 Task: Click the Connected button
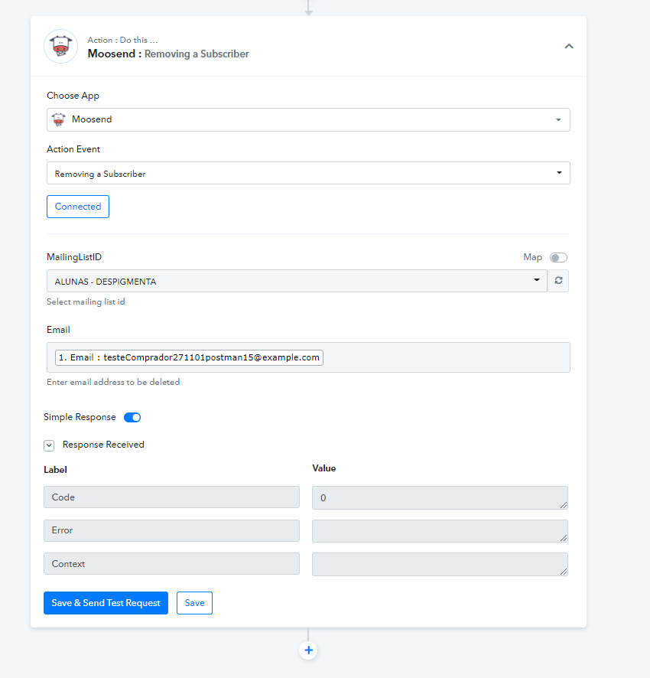pyautogui.click(x=78, y=207)
